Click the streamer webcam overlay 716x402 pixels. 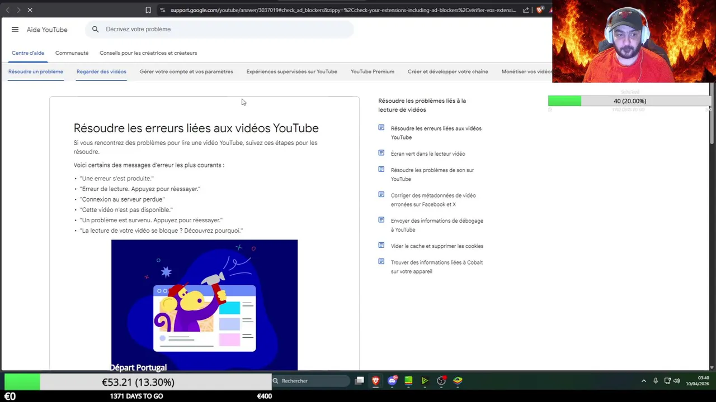click(634, 41)
